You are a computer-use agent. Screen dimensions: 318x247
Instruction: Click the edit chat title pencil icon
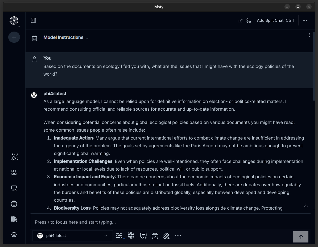(x=241, y=21)
